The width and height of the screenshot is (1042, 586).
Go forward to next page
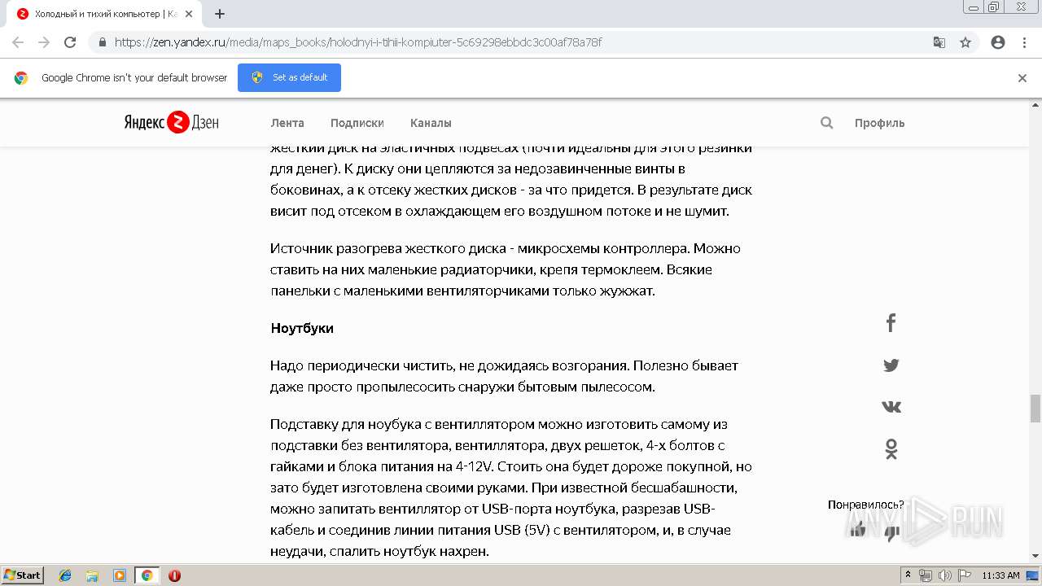44,42
